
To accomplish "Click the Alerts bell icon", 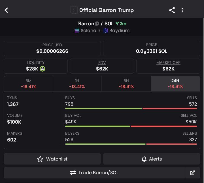I will [x=144, y=159].
